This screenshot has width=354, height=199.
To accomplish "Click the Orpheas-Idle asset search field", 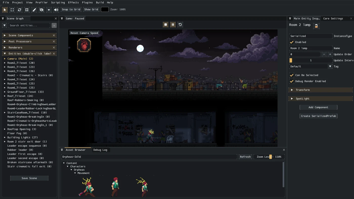I will [149, 157].
